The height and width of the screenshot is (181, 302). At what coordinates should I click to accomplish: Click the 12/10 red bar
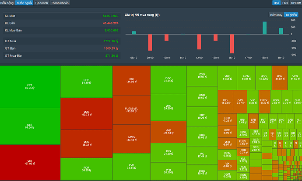(199, 42)
